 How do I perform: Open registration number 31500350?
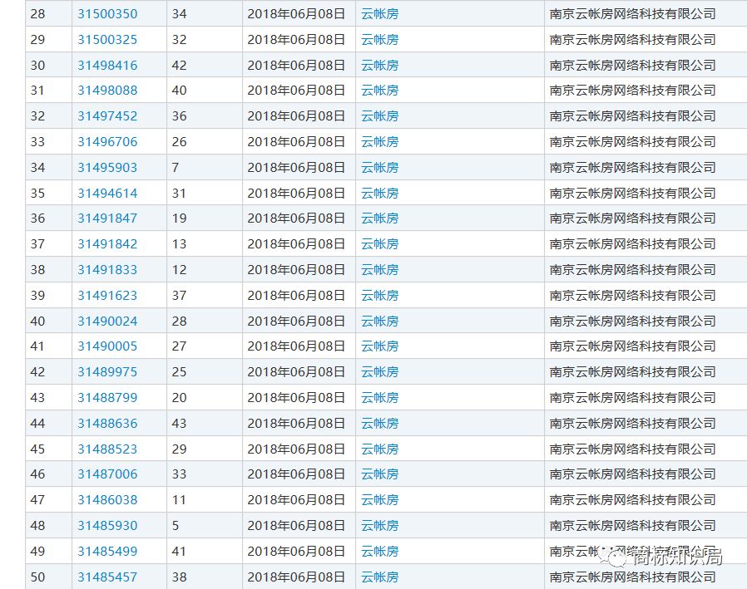tap(107, 14)
